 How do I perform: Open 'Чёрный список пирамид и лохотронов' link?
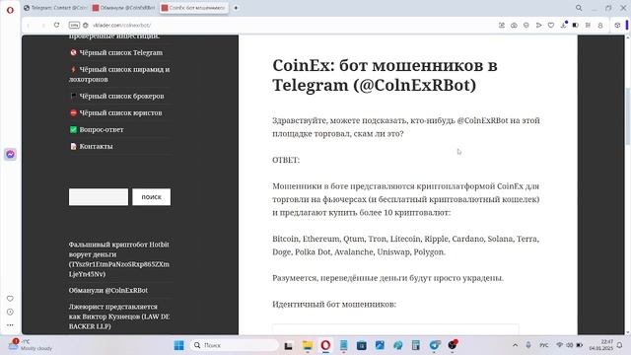[x=119, y=75]
